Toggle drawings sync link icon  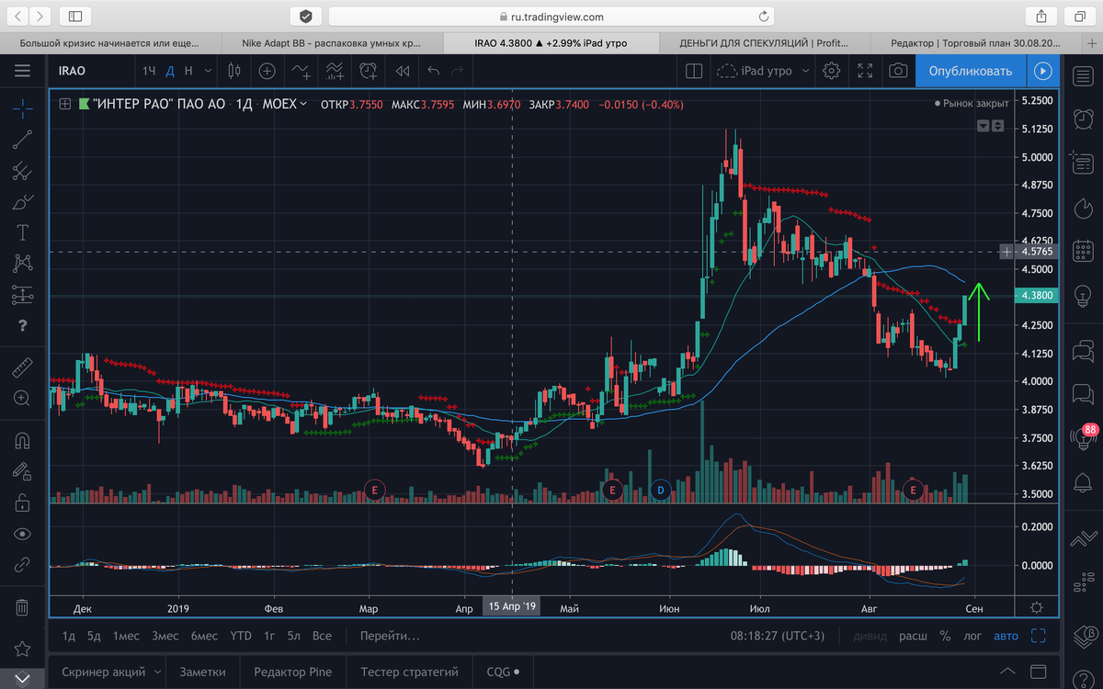[22, 565]
